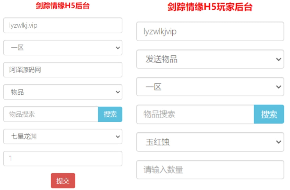This screenshot has width=290, height=190.
Task: Click the 物品搜索 box in 玩家后台 form
Action: tap(195, 114)
